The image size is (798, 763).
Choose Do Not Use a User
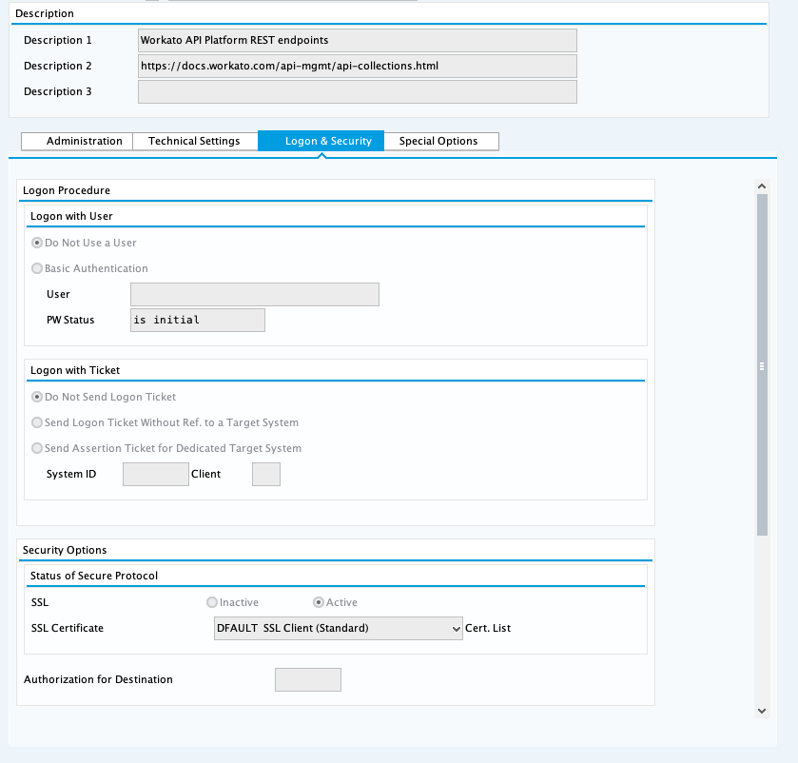pos(36,243)
